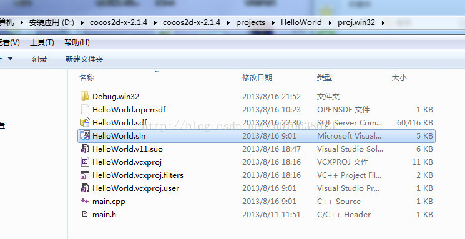The width and height of the screenshot is (465, 239).
Task: Select the HelloWorld.v11.suo file icon
Action: coord(85,149)
